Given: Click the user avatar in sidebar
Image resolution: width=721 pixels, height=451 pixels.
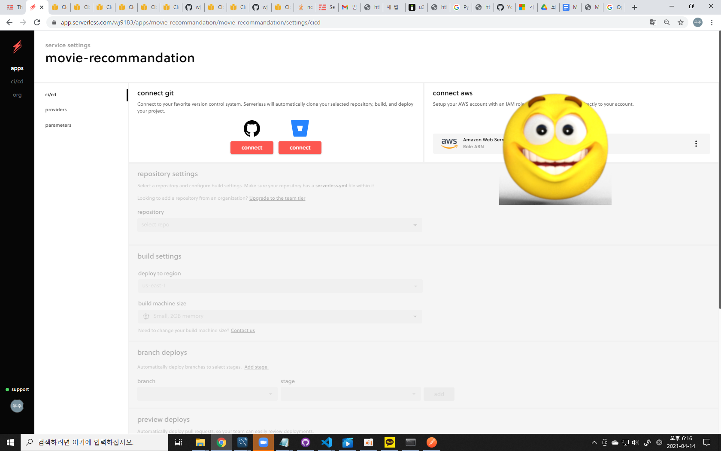Looking at the screenshot, I should point(17,406).
